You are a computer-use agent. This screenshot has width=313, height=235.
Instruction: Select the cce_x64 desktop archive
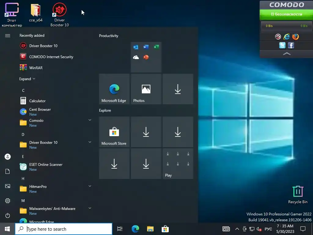(x=36, y=13)
